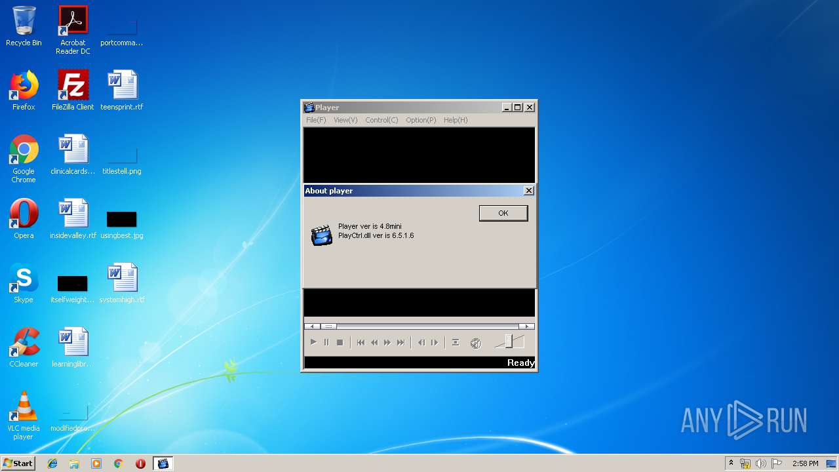
Task: Select the clinicalcards document icon
Action: pos(73,155)
